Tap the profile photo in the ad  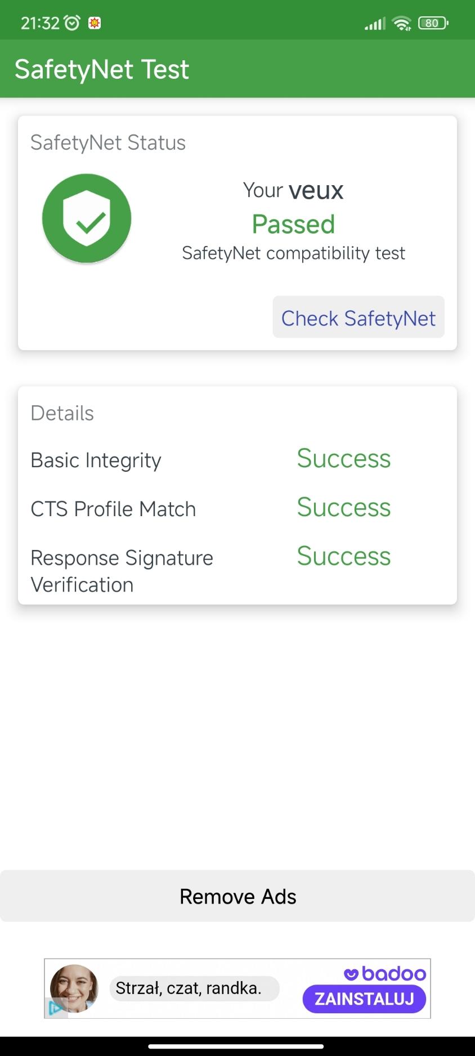(74, 988)
